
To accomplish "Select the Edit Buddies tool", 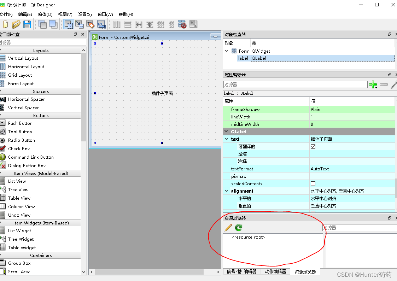I will point(90,24).
